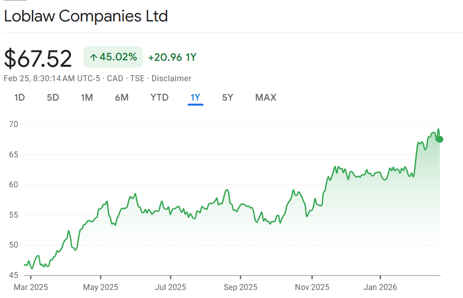Open the Disclaimer link

coord(171,78)
